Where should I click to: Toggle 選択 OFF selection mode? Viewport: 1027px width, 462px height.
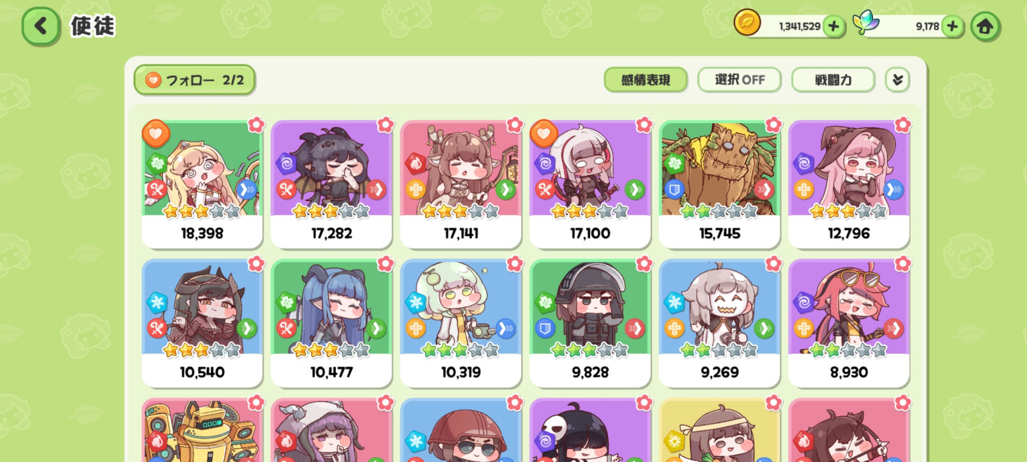pyautogui.click(x=740, y=80)
